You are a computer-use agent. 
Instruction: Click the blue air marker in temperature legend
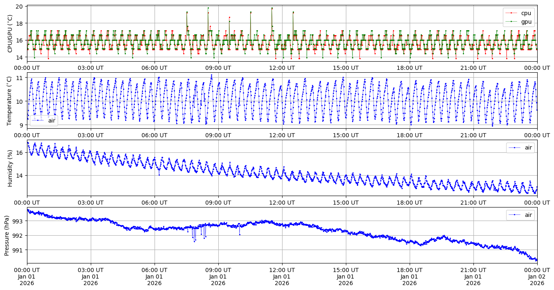38,120
